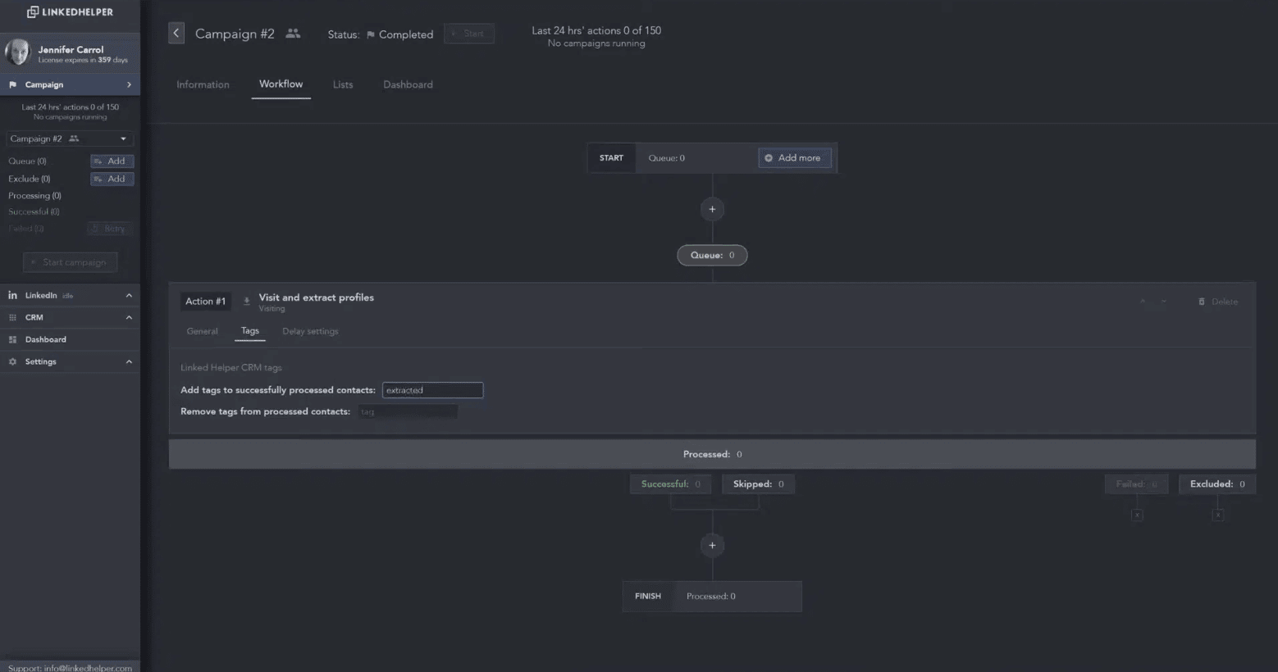Click the Linked Helper logo
Image resolution: width=1278 pixels, height=672 pixels.
[71, 11]
